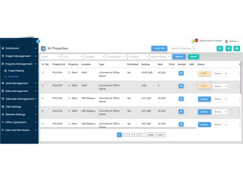The image size is (243, 182).
Task: Click the All Properties list icon
Action: [43, 49]
